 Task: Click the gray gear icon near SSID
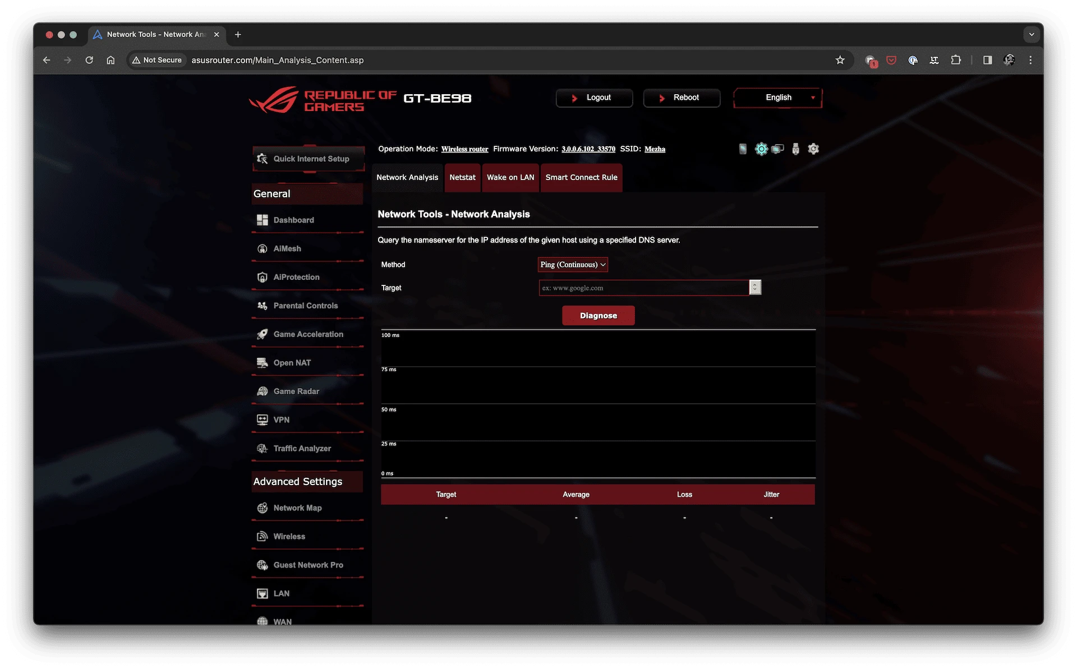[x=813, y=149]
